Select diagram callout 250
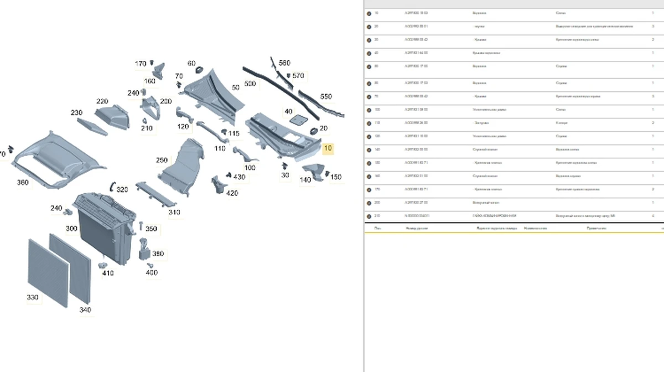Image resolution: width=664 pixels, height=372 pixels. click(x=161, y=161)
